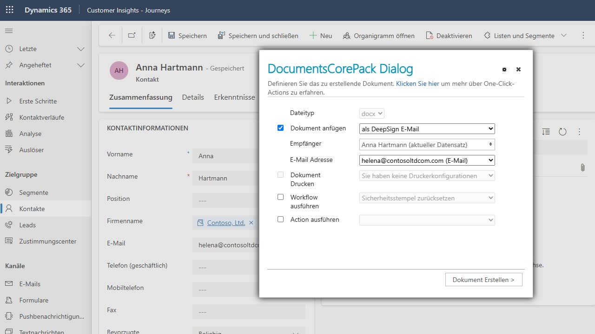The width and height of the screenshot is (595, 334).
Task: Open Listen und Segmente command
Action: 519,36
